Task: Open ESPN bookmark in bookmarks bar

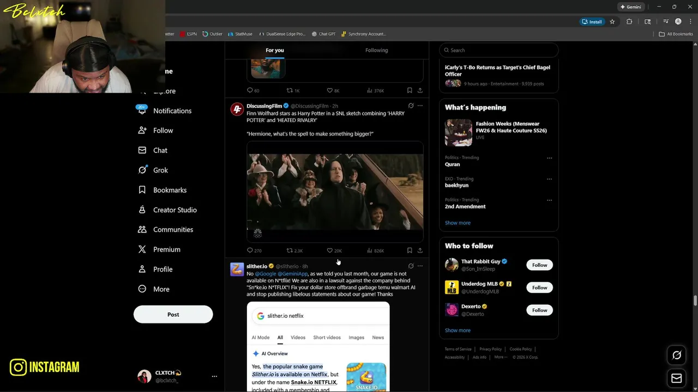Action: pyautogui.click(x=188, y=34)
